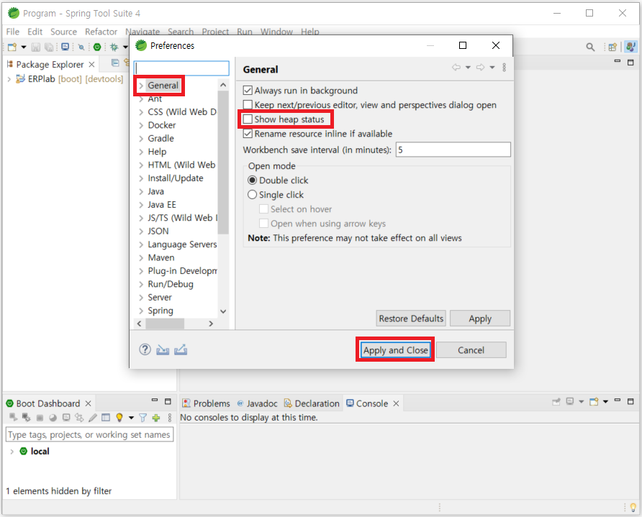Open back history dropdown in Preferences
The image size is (642, 517).
point(468,67)
